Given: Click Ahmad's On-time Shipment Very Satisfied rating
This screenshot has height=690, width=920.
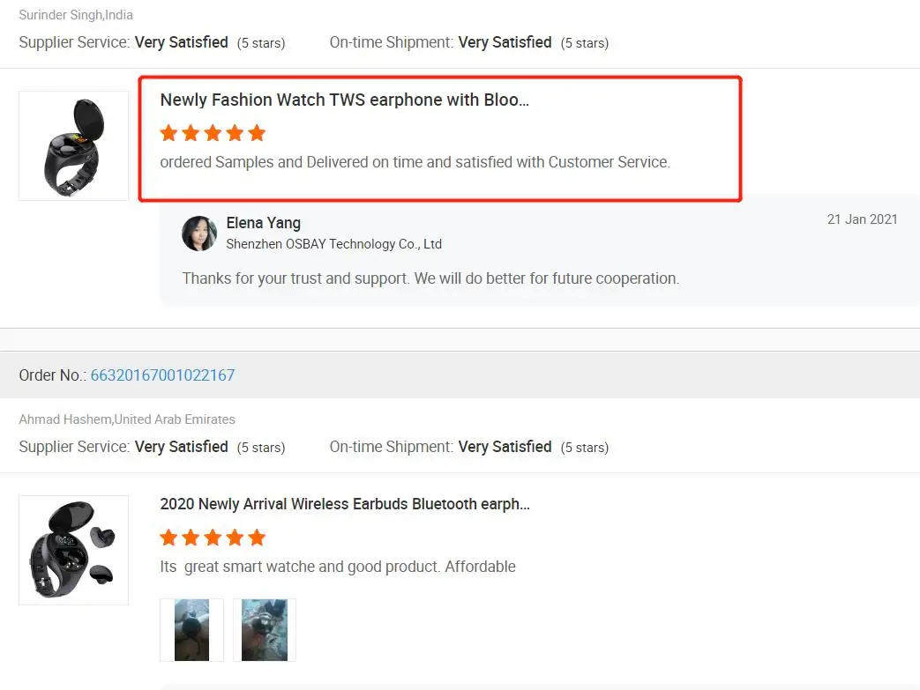Looking at the screenshot, I should point(505,447).
